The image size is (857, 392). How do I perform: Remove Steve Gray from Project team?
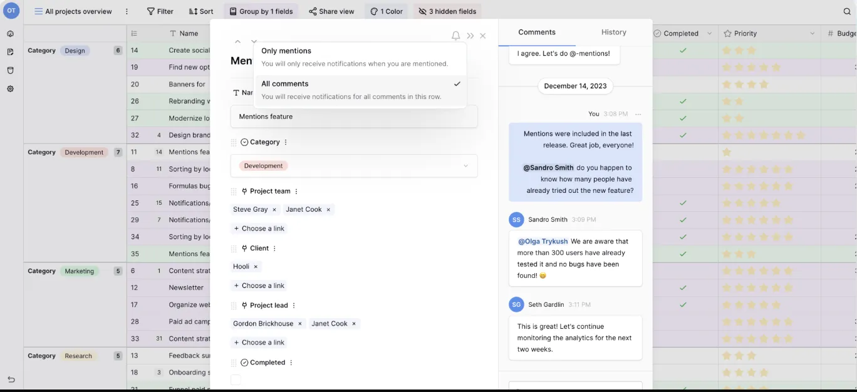coord(274,210)
